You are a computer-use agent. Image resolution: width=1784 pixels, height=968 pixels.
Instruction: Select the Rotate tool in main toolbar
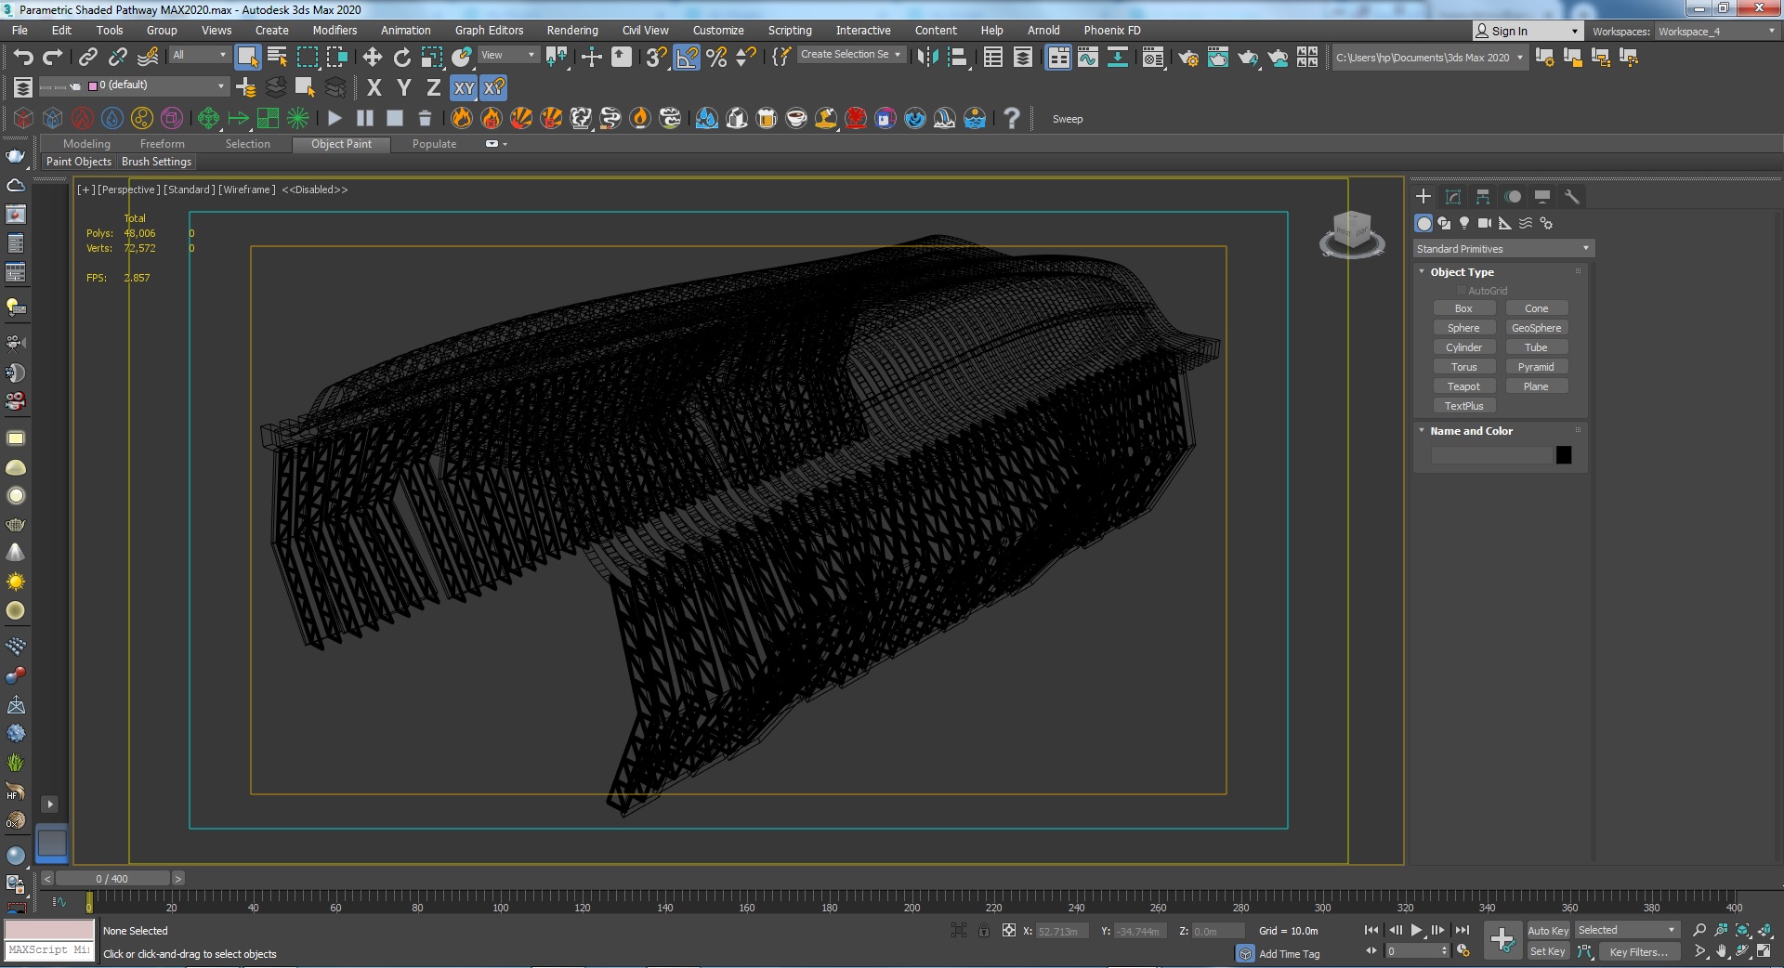click(x=401, y=58)
